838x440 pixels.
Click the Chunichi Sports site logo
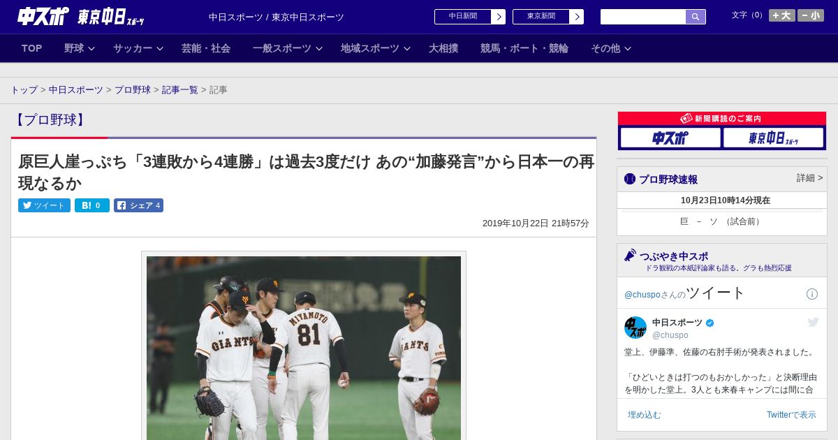[x=43, y=16]
